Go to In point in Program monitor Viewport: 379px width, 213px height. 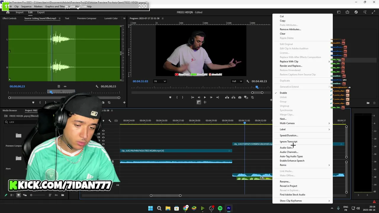[192, 97]
